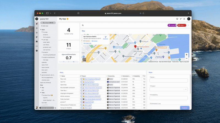Open dash de cobrança in the sidebar

[x=45, y=83]
